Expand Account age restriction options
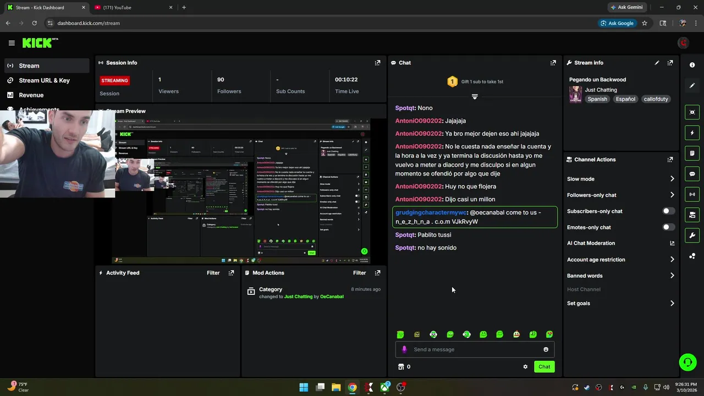Image resolution: width=704 pixels, height=396 pixels. [672, 260]
